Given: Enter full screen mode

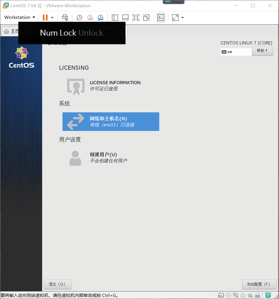Looking at the screenshot, I should coord(136,17).
